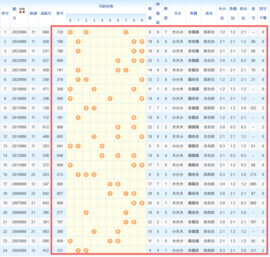This screenshot has height=257, width=270.
Task: Choose orange 2 ball in row 2006066
Action: click(86, 213)
